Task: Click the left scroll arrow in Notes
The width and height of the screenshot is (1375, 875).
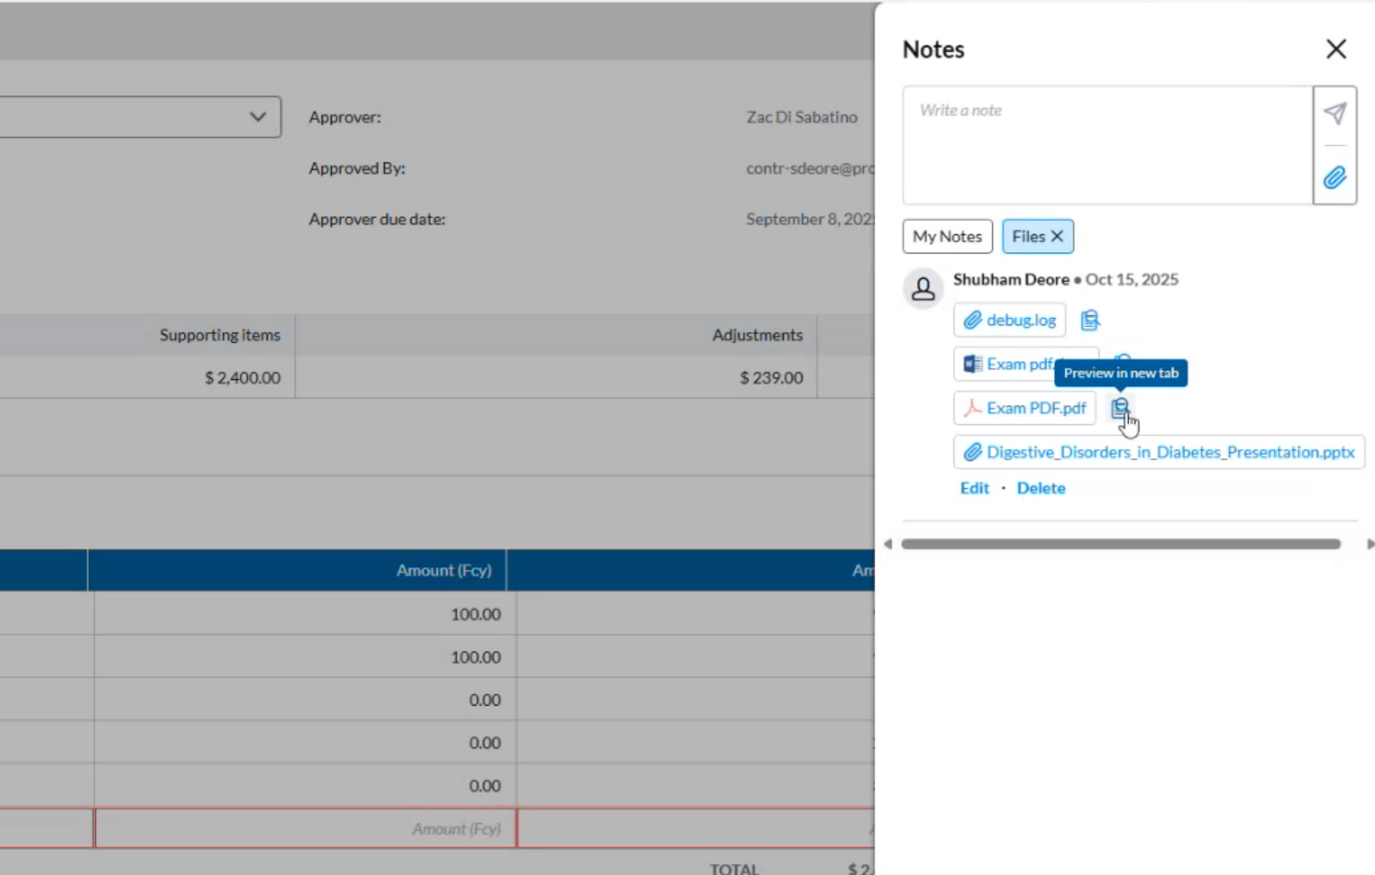Action: tap(888, 544)
